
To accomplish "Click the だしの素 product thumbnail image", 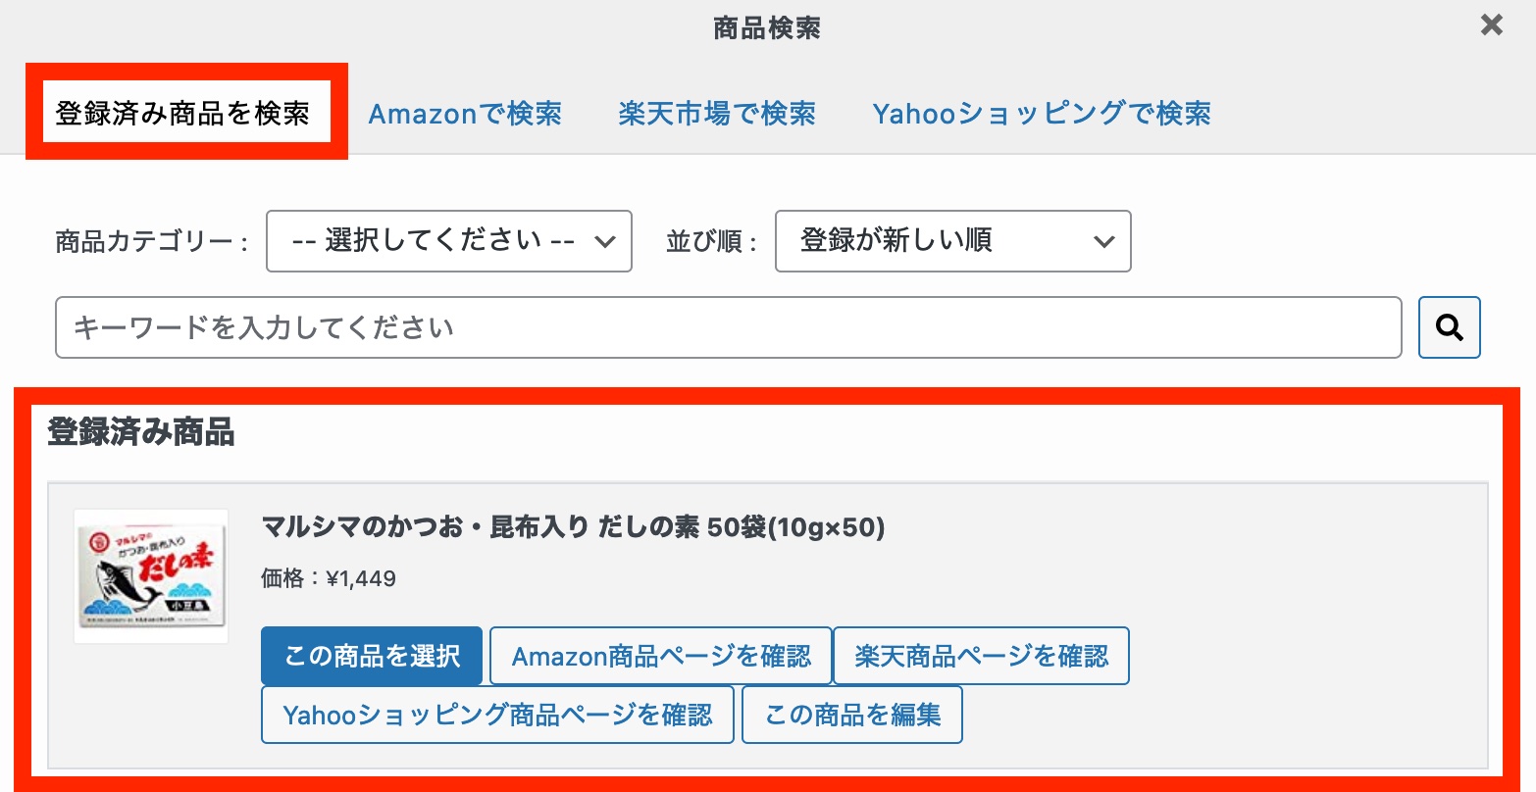I will point(151,576).
